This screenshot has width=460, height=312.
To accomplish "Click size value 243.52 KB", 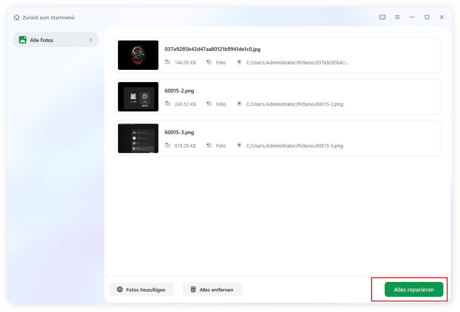I will (x=185, y=104).
